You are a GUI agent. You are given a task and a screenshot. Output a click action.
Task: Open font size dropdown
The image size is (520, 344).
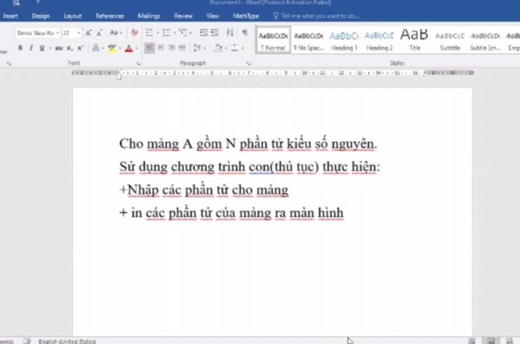point(79,33)
